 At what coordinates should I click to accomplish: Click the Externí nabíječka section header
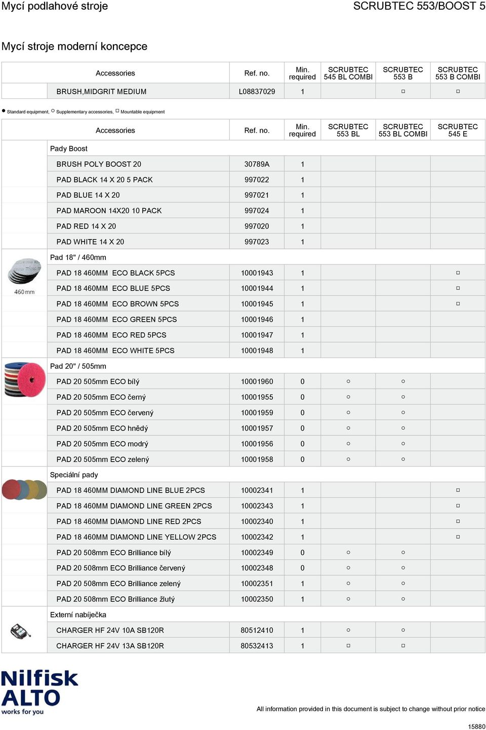coord(78,614)
